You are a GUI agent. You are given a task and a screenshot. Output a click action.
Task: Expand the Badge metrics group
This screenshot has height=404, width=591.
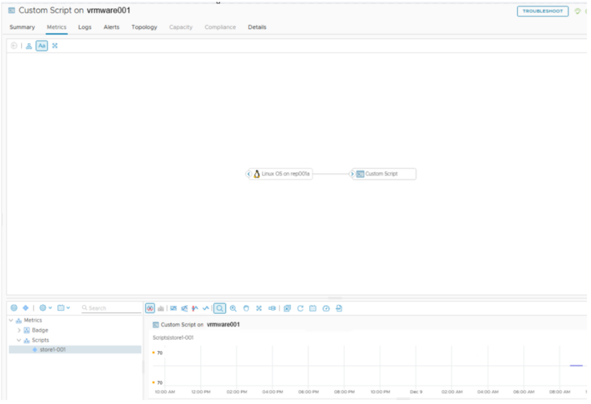pos(19,330)
